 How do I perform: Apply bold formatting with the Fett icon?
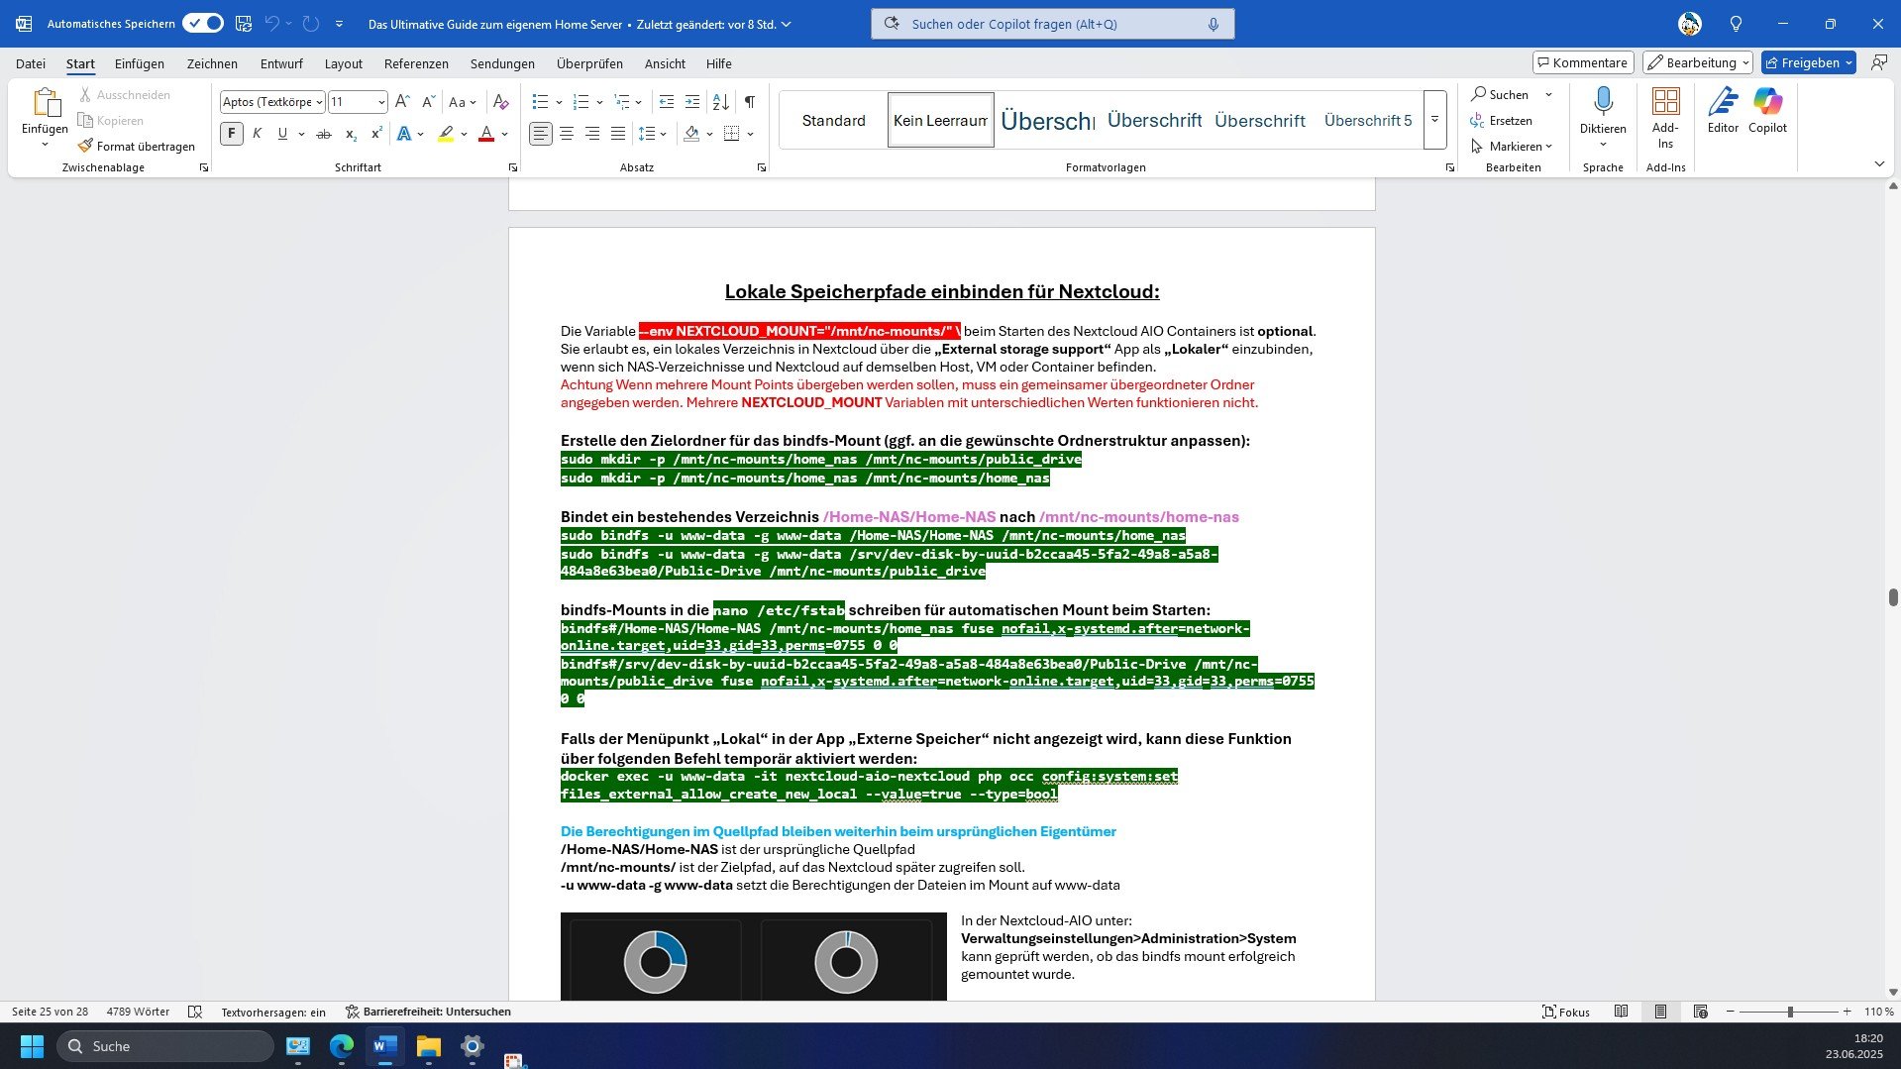click(x=231, y=133)
